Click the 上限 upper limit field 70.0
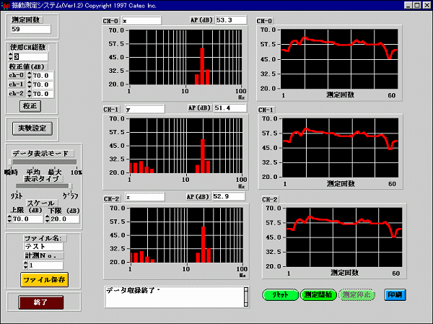This screenshot has height=324, width=433. [27, 219]
